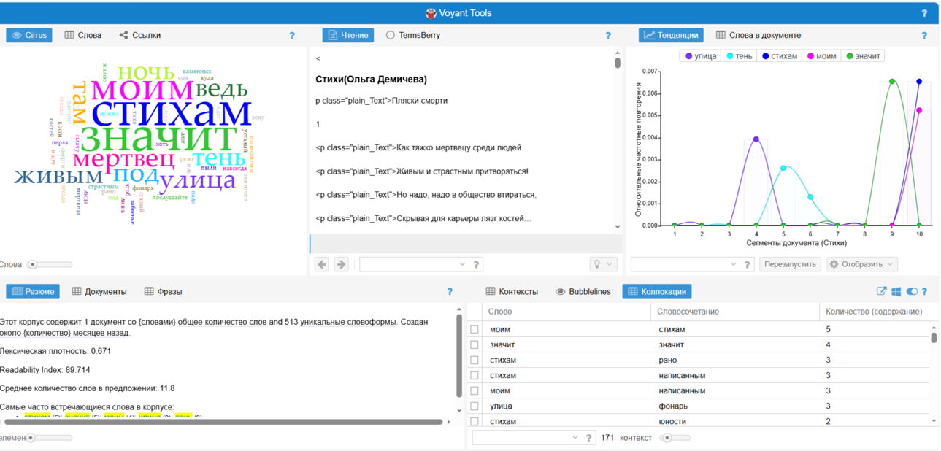Open help for the Резюме panel

450,291
